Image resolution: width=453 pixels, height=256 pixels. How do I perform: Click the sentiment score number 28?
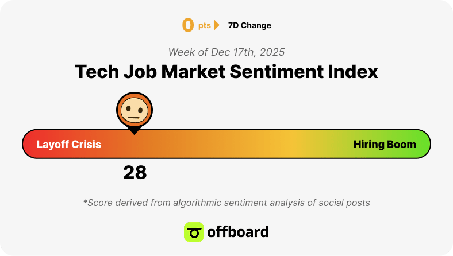135,173
